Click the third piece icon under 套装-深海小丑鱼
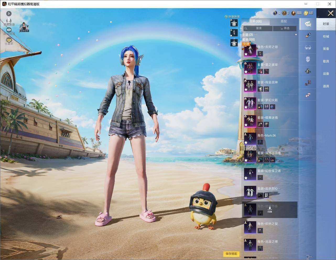 click(273, 160)
